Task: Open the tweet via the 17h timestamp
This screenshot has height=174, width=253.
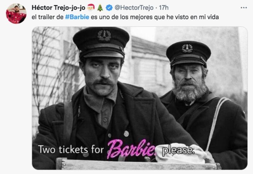Action: pos(164,8)
